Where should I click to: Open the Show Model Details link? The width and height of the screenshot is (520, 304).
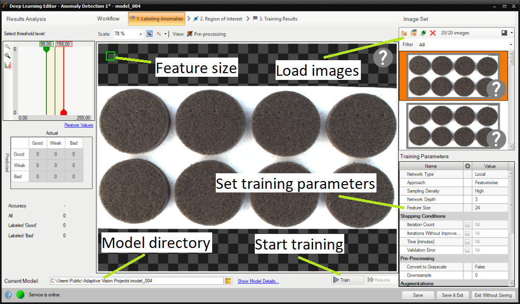click(x=258, y=281)
